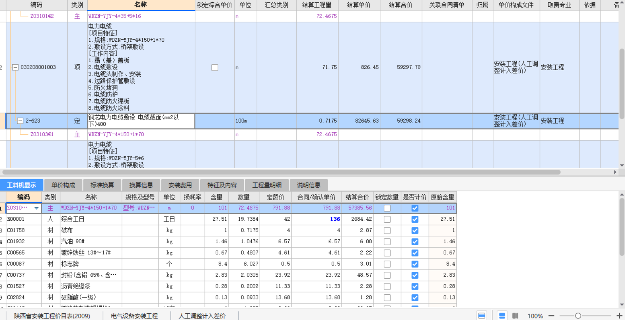This screenshot has width=625, height=320.
Task: Uncheck 是否计价 for 硬脂酸(一级) row
Action: click(x=415, y=297)
